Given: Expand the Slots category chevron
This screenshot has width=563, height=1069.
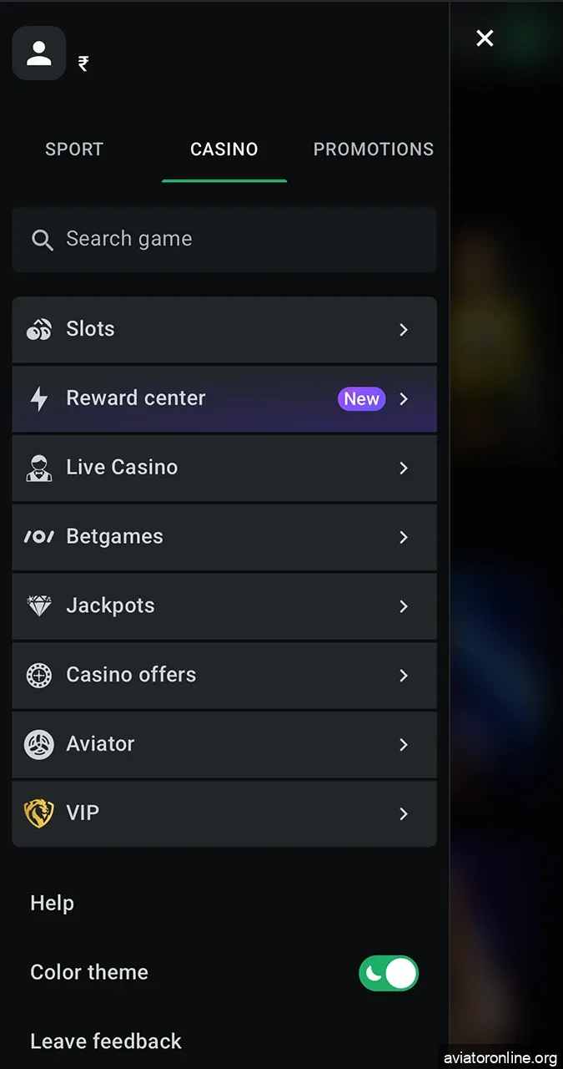Looking at the screenshot, I should point(404,329).
